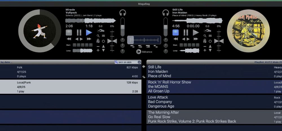Click the minus icon on the Still Life deck
Viewport: 282px width, 131px height.
(205, 46)
